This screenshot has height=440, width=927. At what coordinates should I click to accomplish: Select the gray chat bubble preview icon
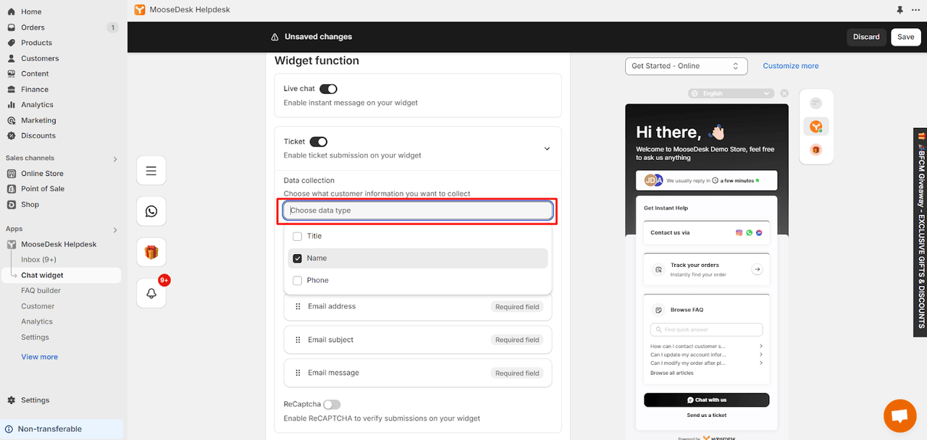point(816,103)
